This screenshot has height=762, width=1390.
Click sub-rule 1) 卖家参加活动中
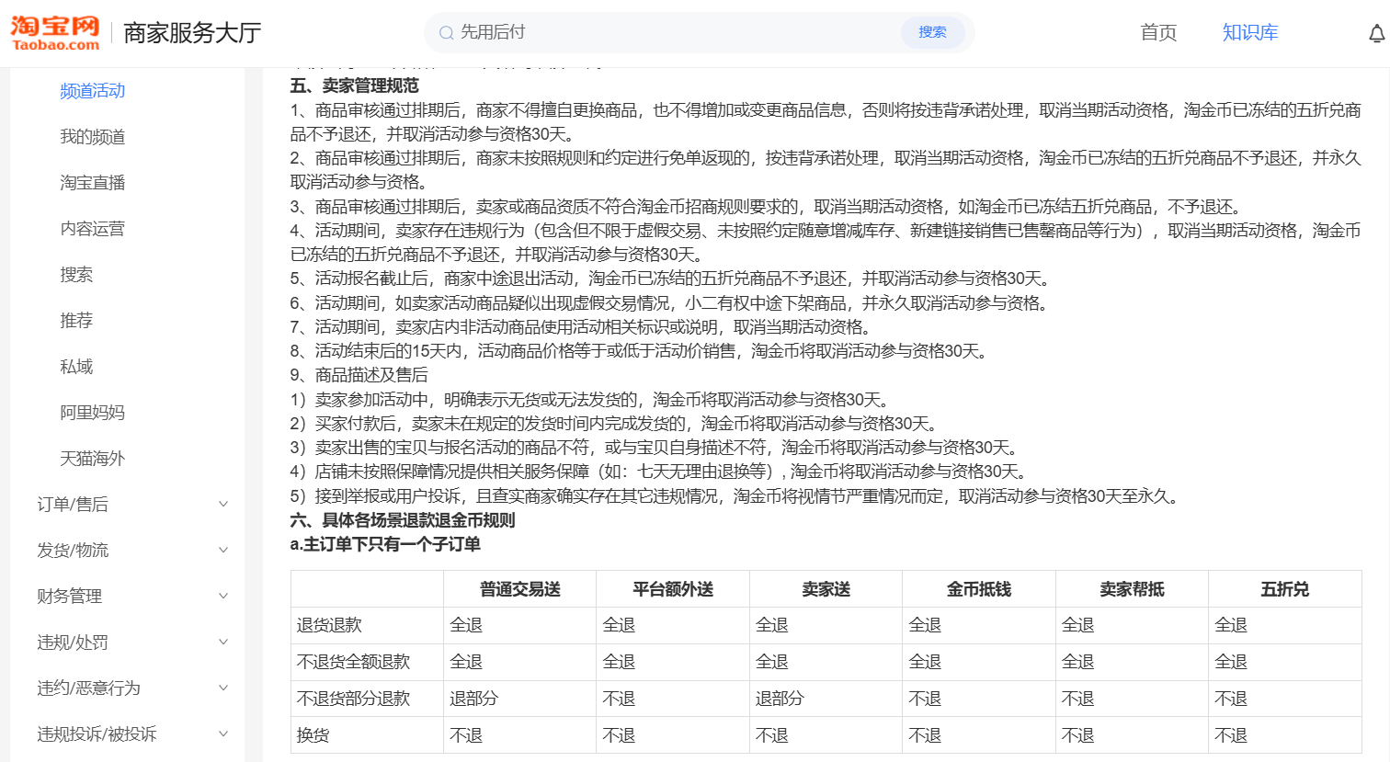click(590, 400)
